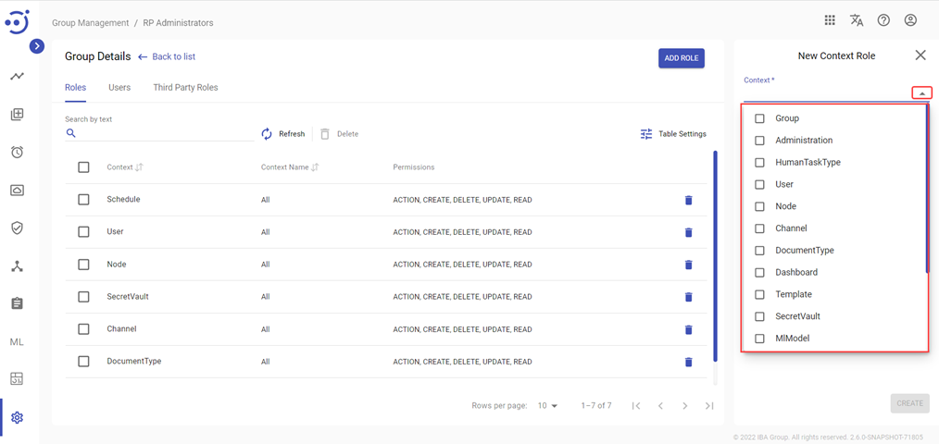The image size is (939, 444).
Task: Switch to the Third Party Roles tab
Action: (x=185, y=87)
